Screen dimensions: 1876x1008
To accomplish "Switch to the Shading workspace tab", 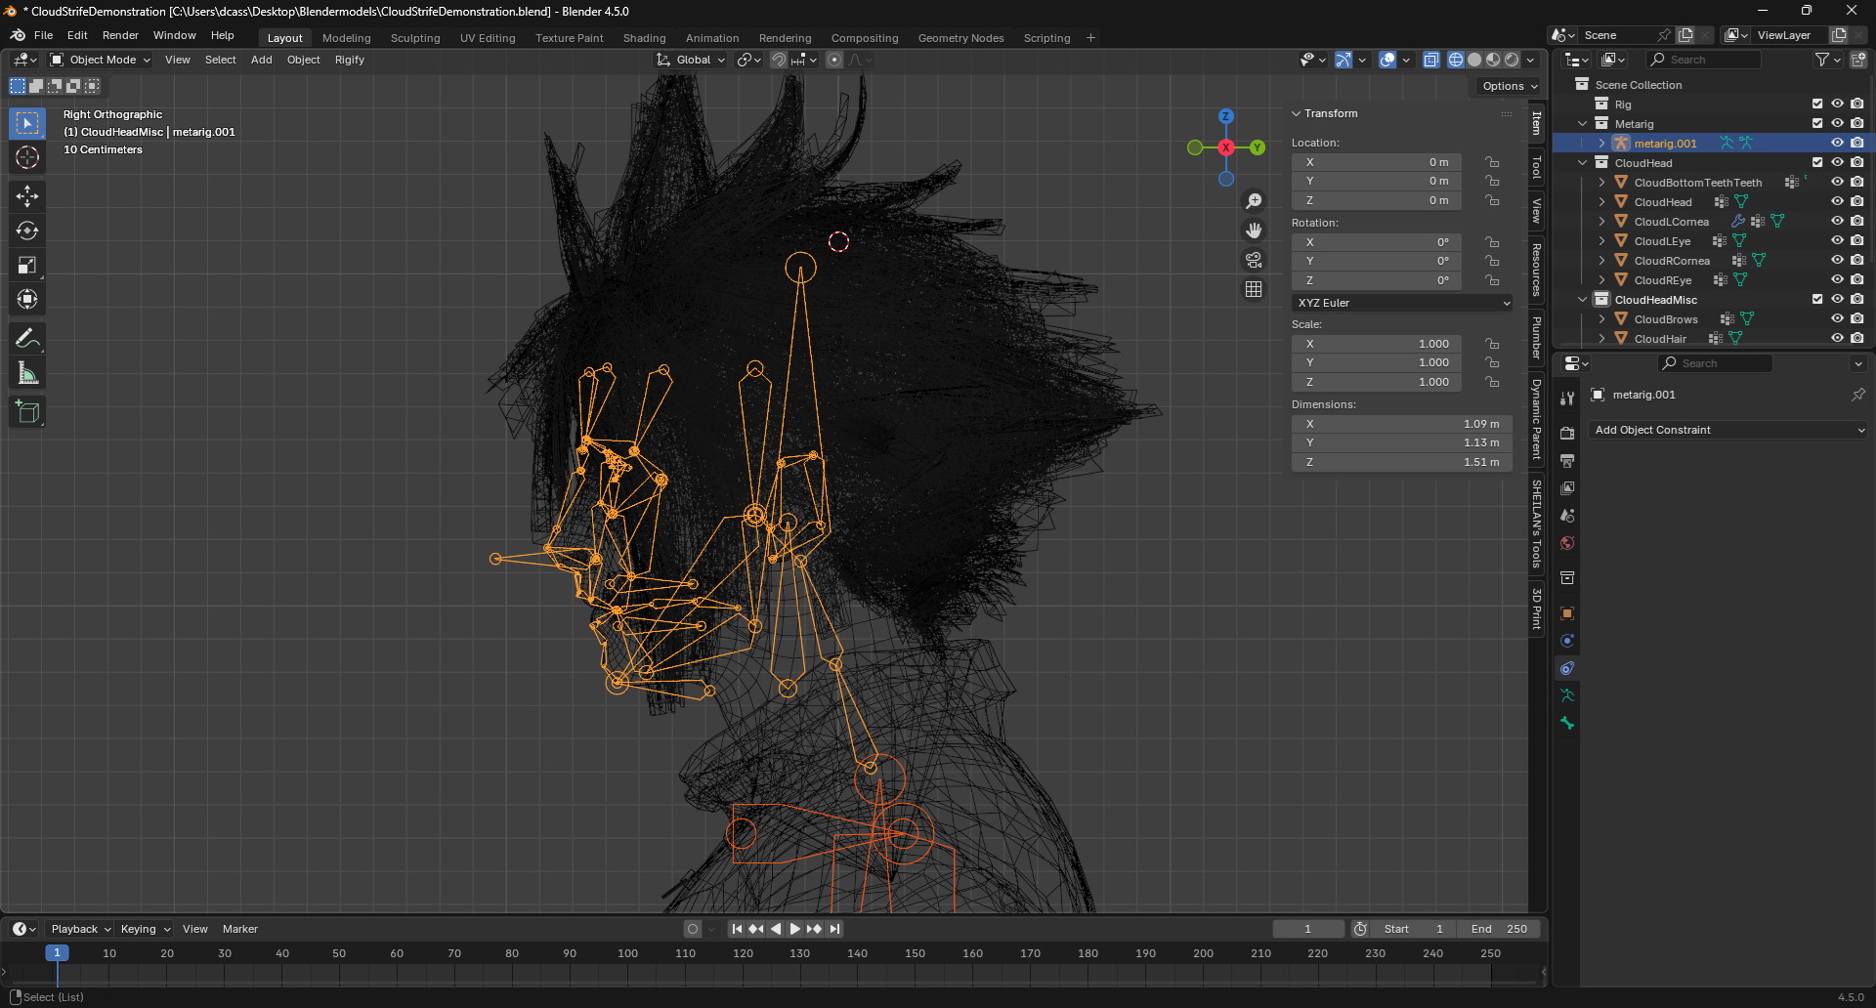I will [x=644, y=38].
